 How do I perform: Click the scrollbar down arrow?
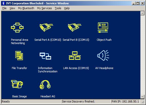(142, 97)
